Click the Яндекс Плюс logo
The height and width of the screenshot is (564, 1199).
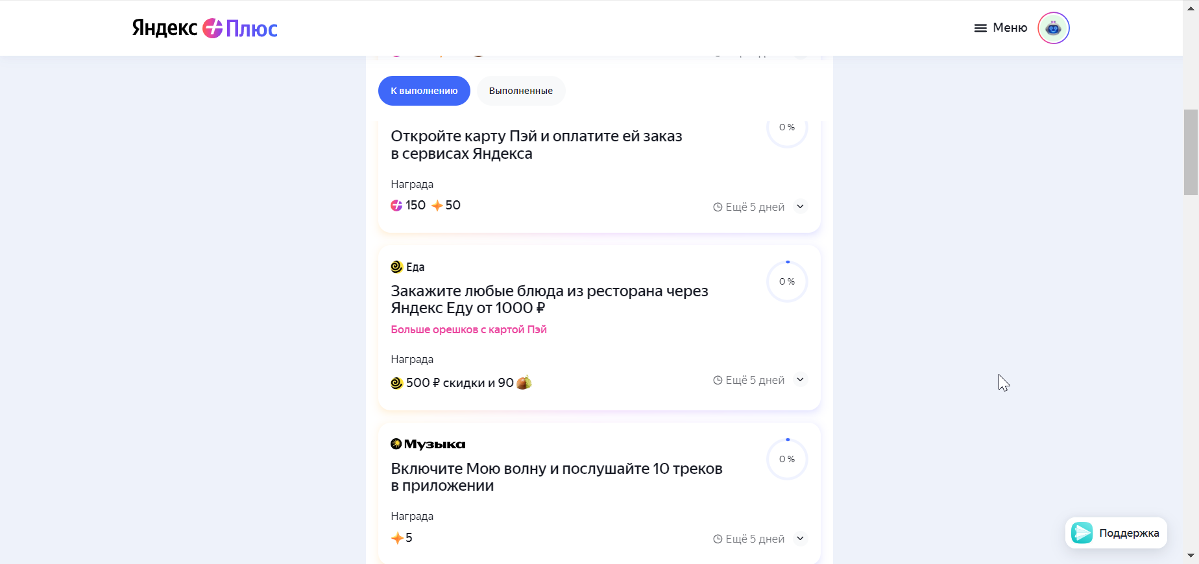point(205,28)
